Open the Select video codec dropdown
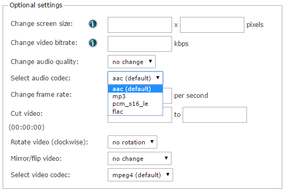 [x=140, y=175]
